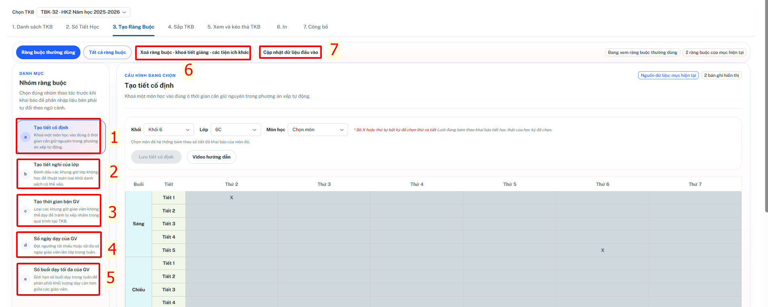
Task: Click the Sáng Tiết 4 row label
Action: pos(169,237)
